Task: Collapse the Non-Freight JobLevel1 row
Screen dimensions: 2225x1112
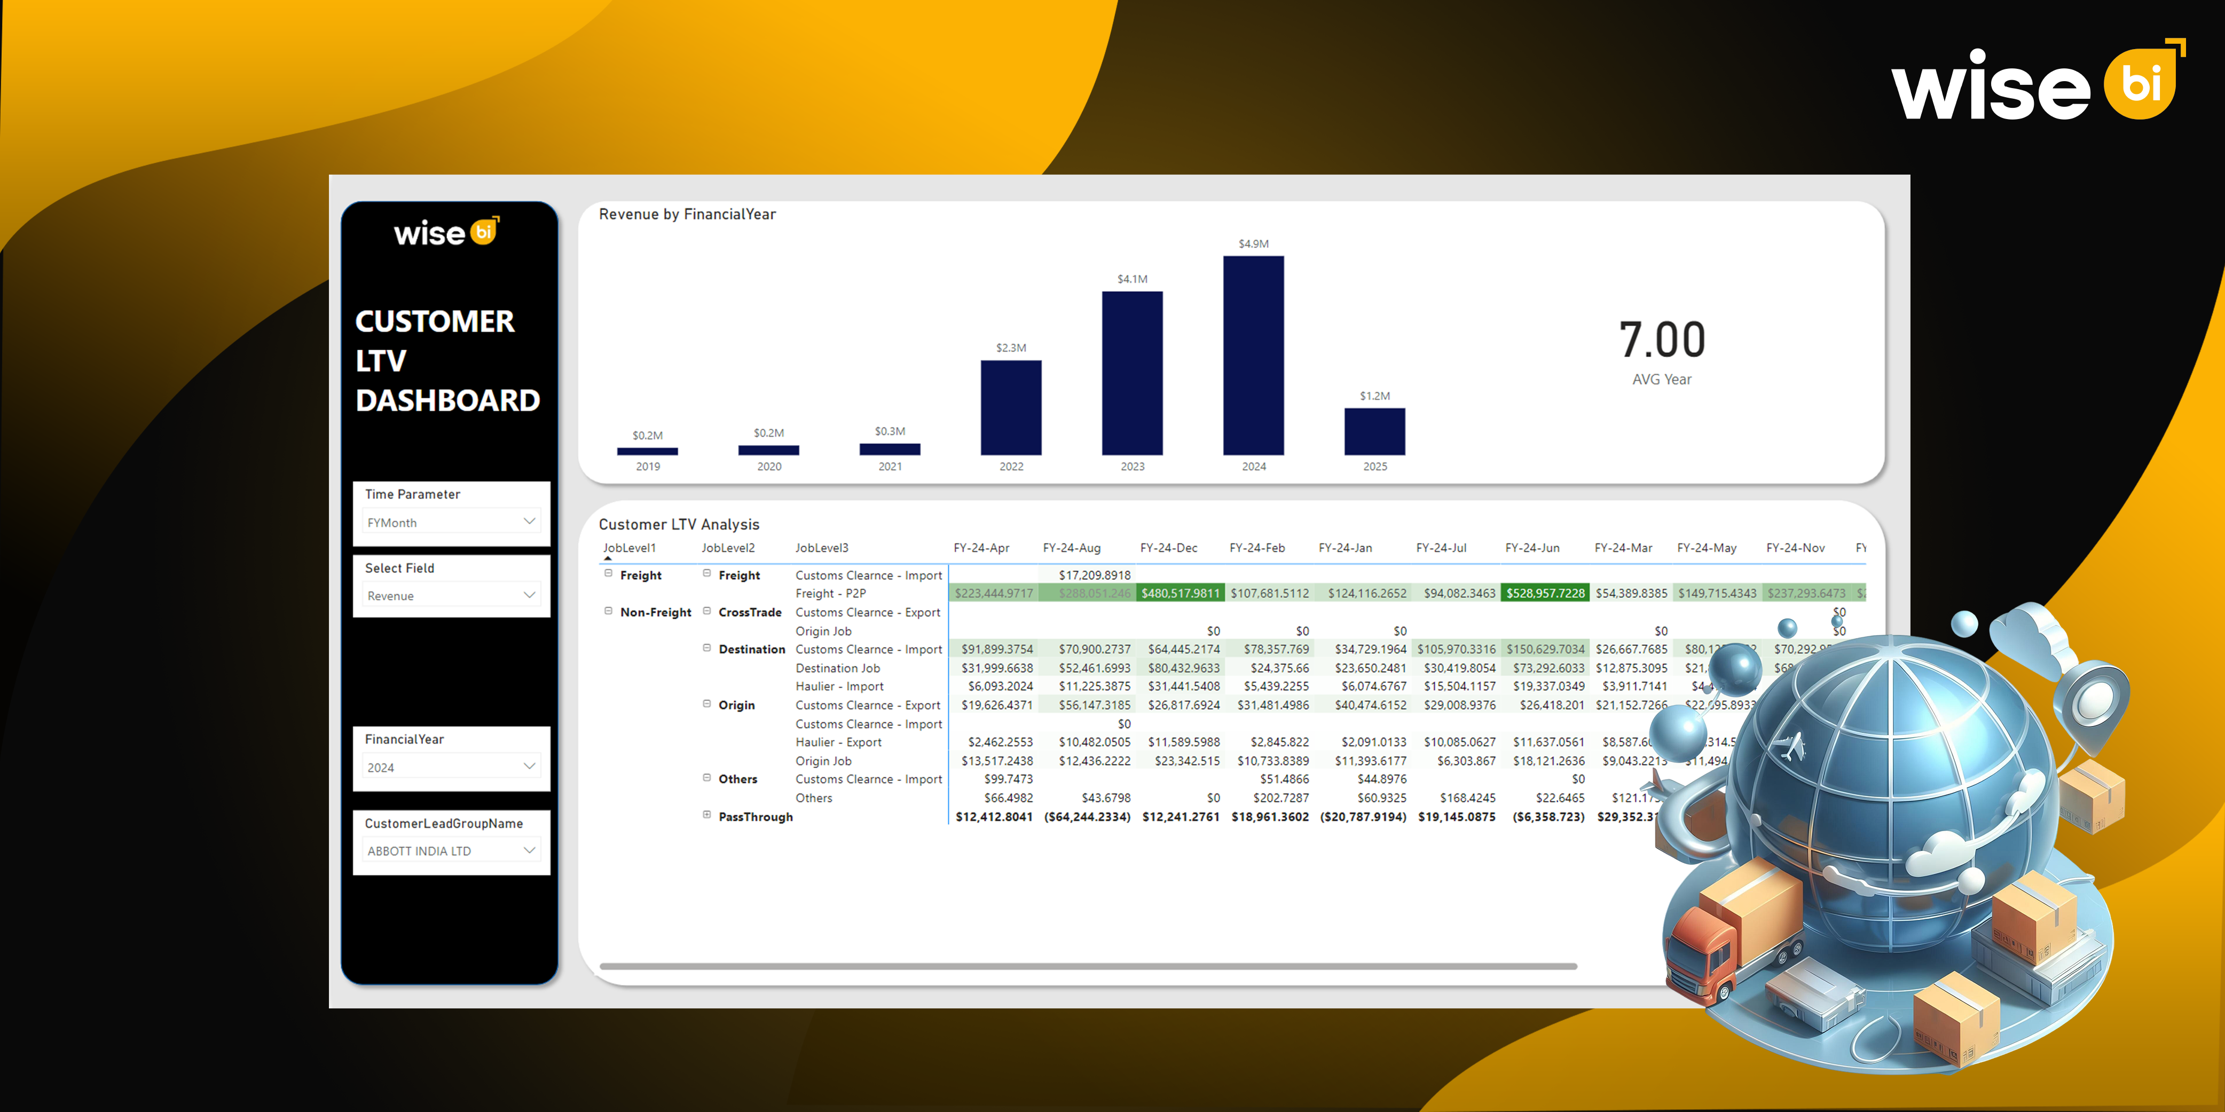Action: click(x=608, y=610)
